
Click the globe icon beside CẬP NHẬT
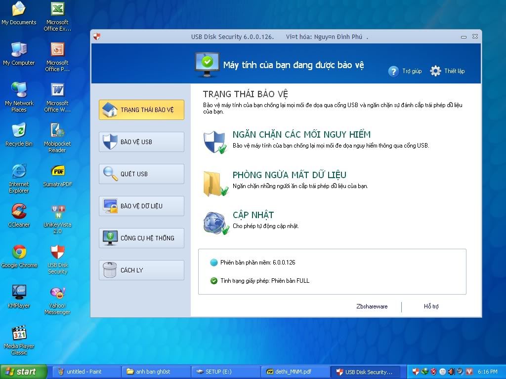click(x=216, y=223)
